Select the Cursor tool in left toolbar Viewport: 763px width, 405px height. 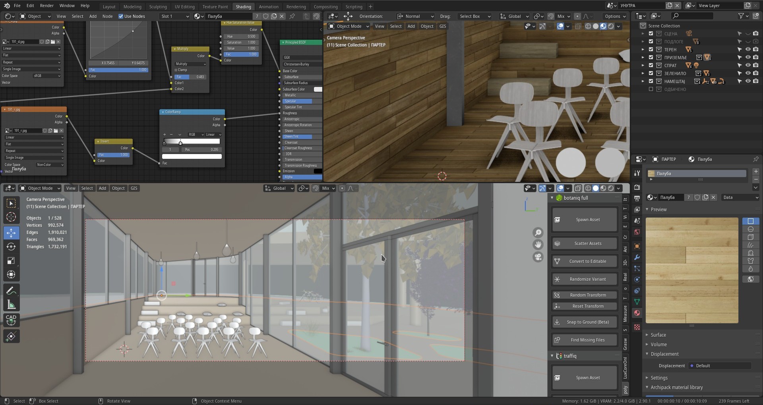pos(11,217)
